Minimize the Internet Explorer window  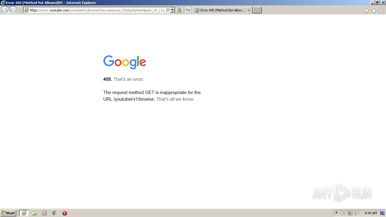click(x=372, y=3)
